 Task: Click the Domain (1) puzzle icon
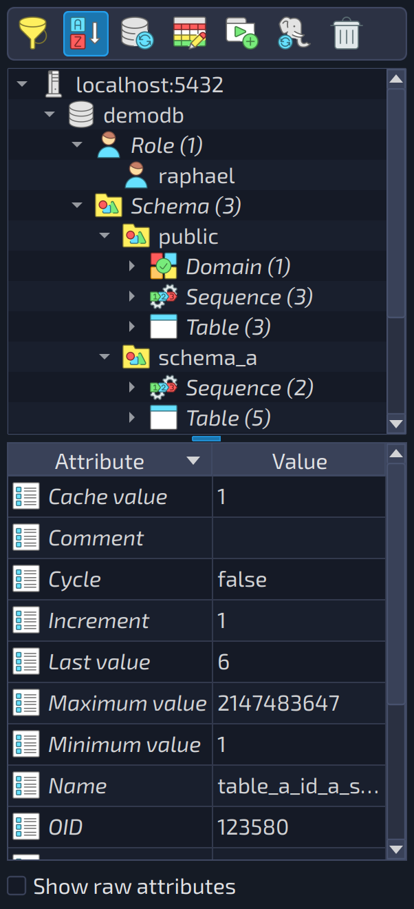164,267
